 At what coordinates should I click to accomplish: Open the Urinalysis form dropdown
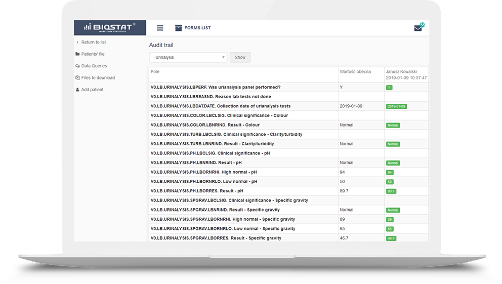[188, 58]
